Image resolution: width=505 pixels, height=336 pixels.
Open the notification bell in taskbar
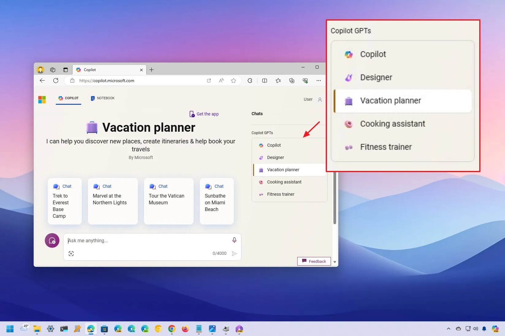point(484,329)
